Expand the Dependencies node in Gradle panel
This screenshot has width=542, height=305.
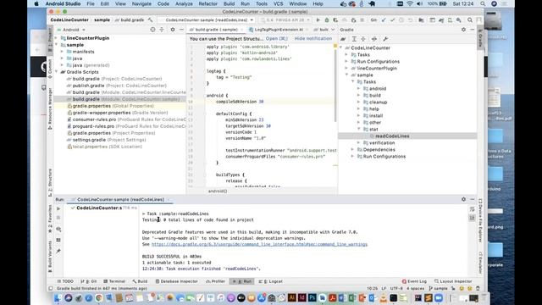(x=352, y=149)
